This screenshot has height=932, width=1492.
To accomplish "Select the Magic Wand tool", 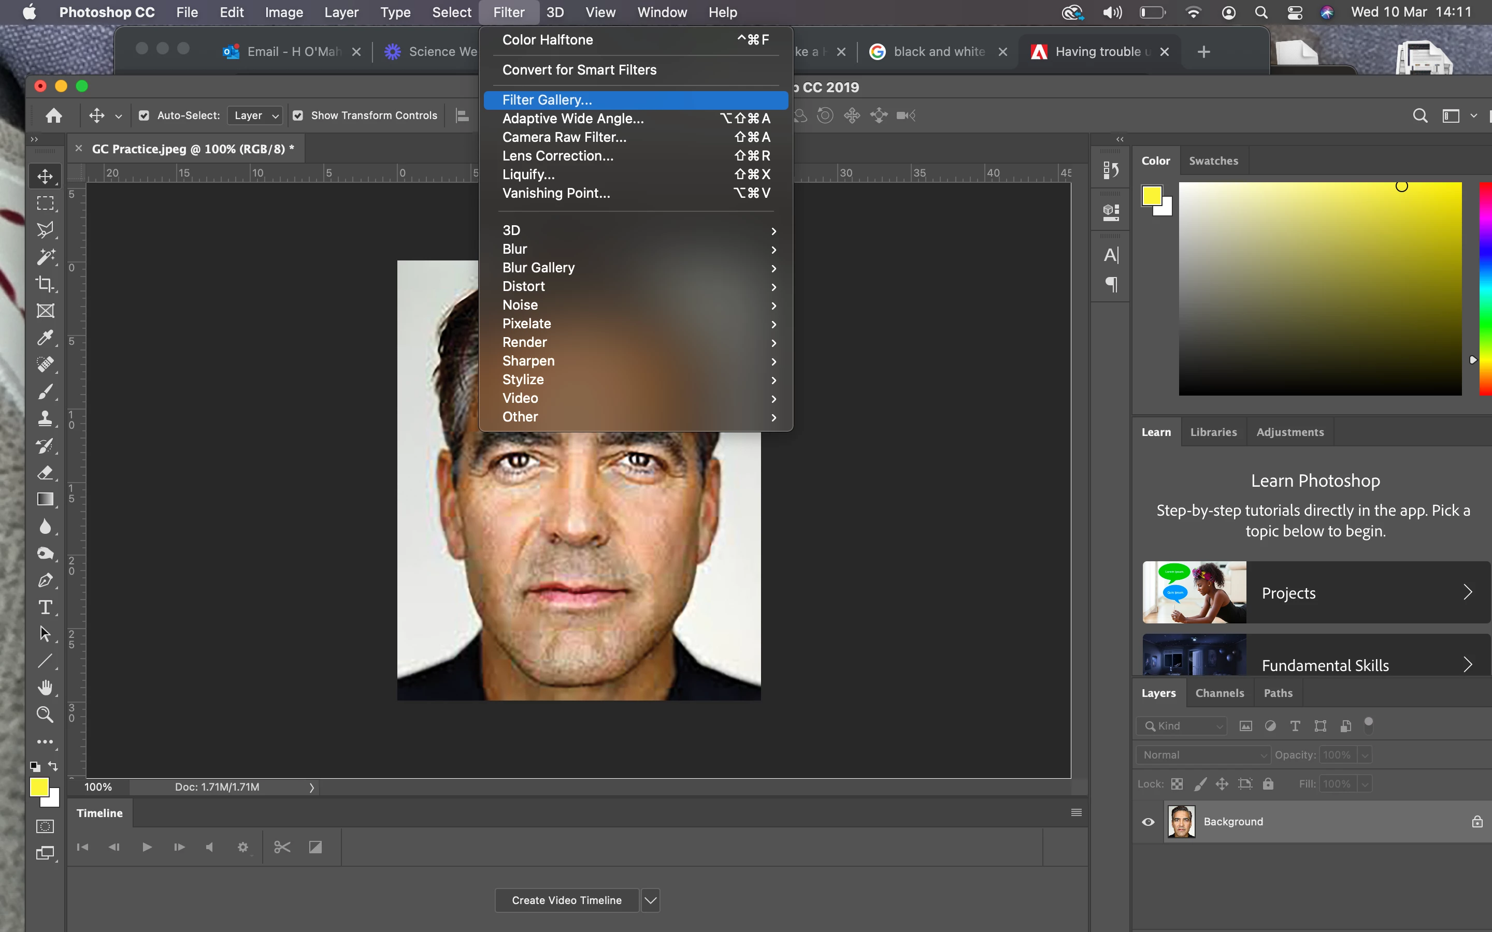I will pos(45,257).
